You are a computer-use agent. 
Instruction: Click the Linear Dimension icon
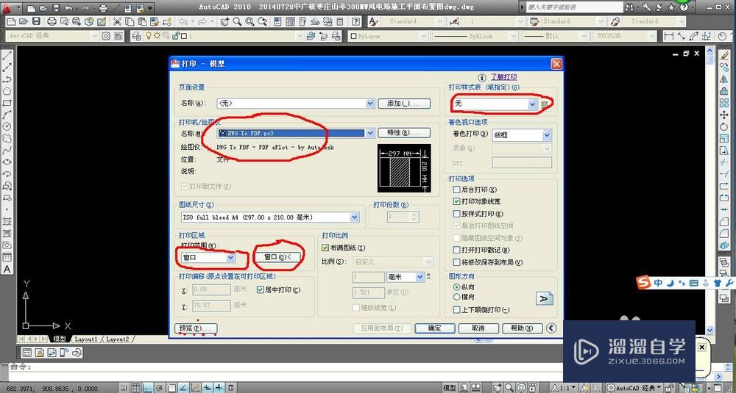coord(669,36)
